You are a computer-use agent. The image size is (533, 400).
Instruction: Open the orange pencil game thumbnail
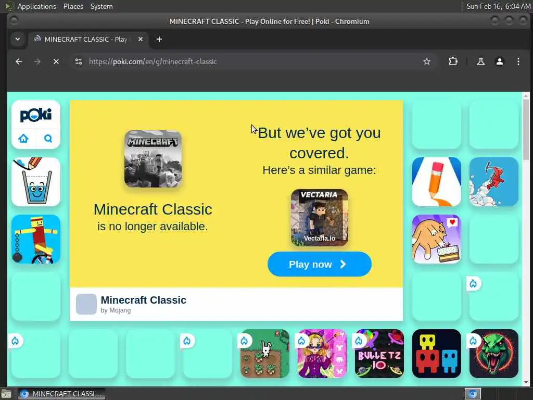click(x=437, y=182)
